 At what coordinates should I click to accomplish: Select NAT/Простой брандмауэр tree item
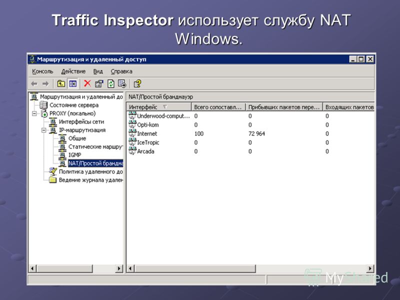(95, 163)
